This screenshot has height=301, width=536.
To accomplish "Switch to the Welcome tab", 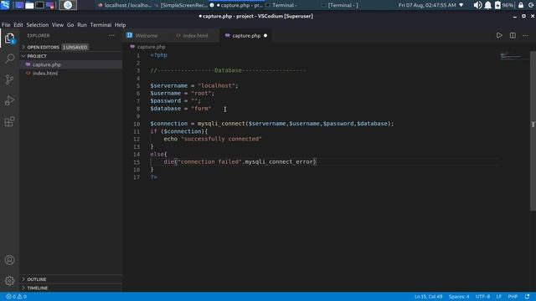I will pyautogui.click(x=147, y=35).
